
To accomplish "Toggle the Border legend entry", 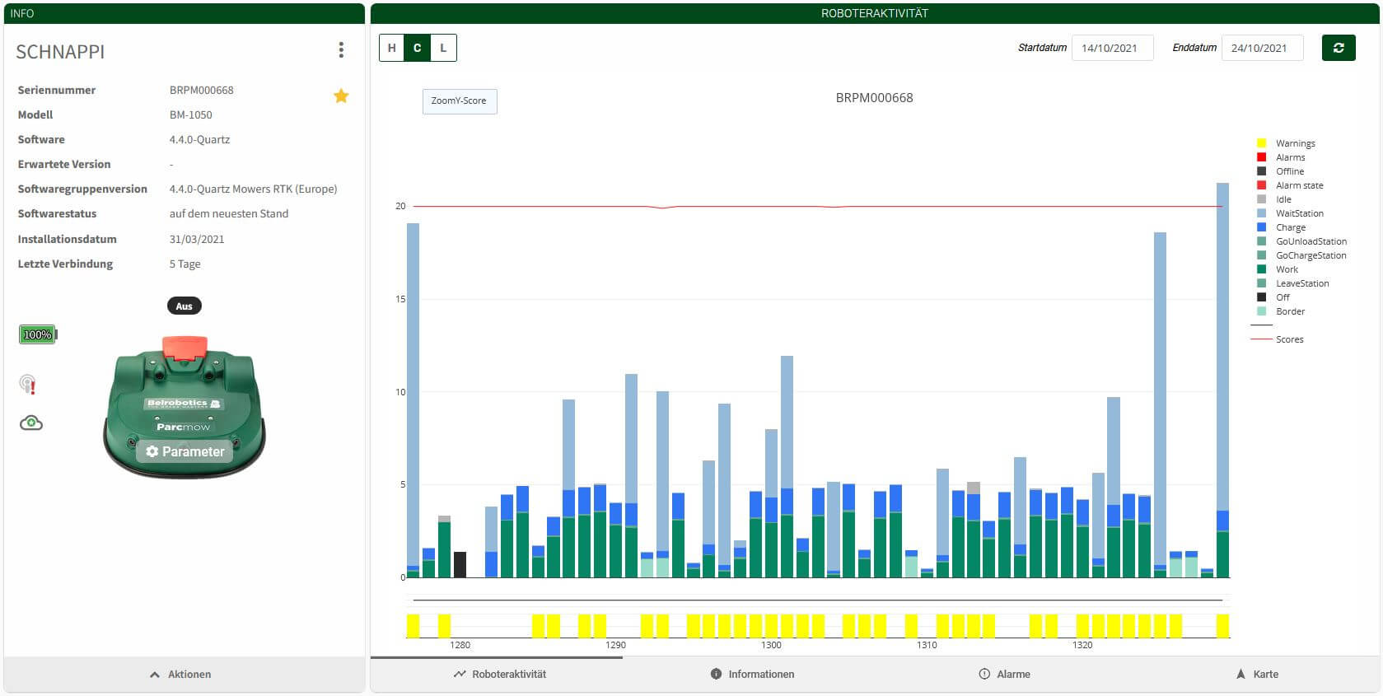I will tap(1281, 311).
